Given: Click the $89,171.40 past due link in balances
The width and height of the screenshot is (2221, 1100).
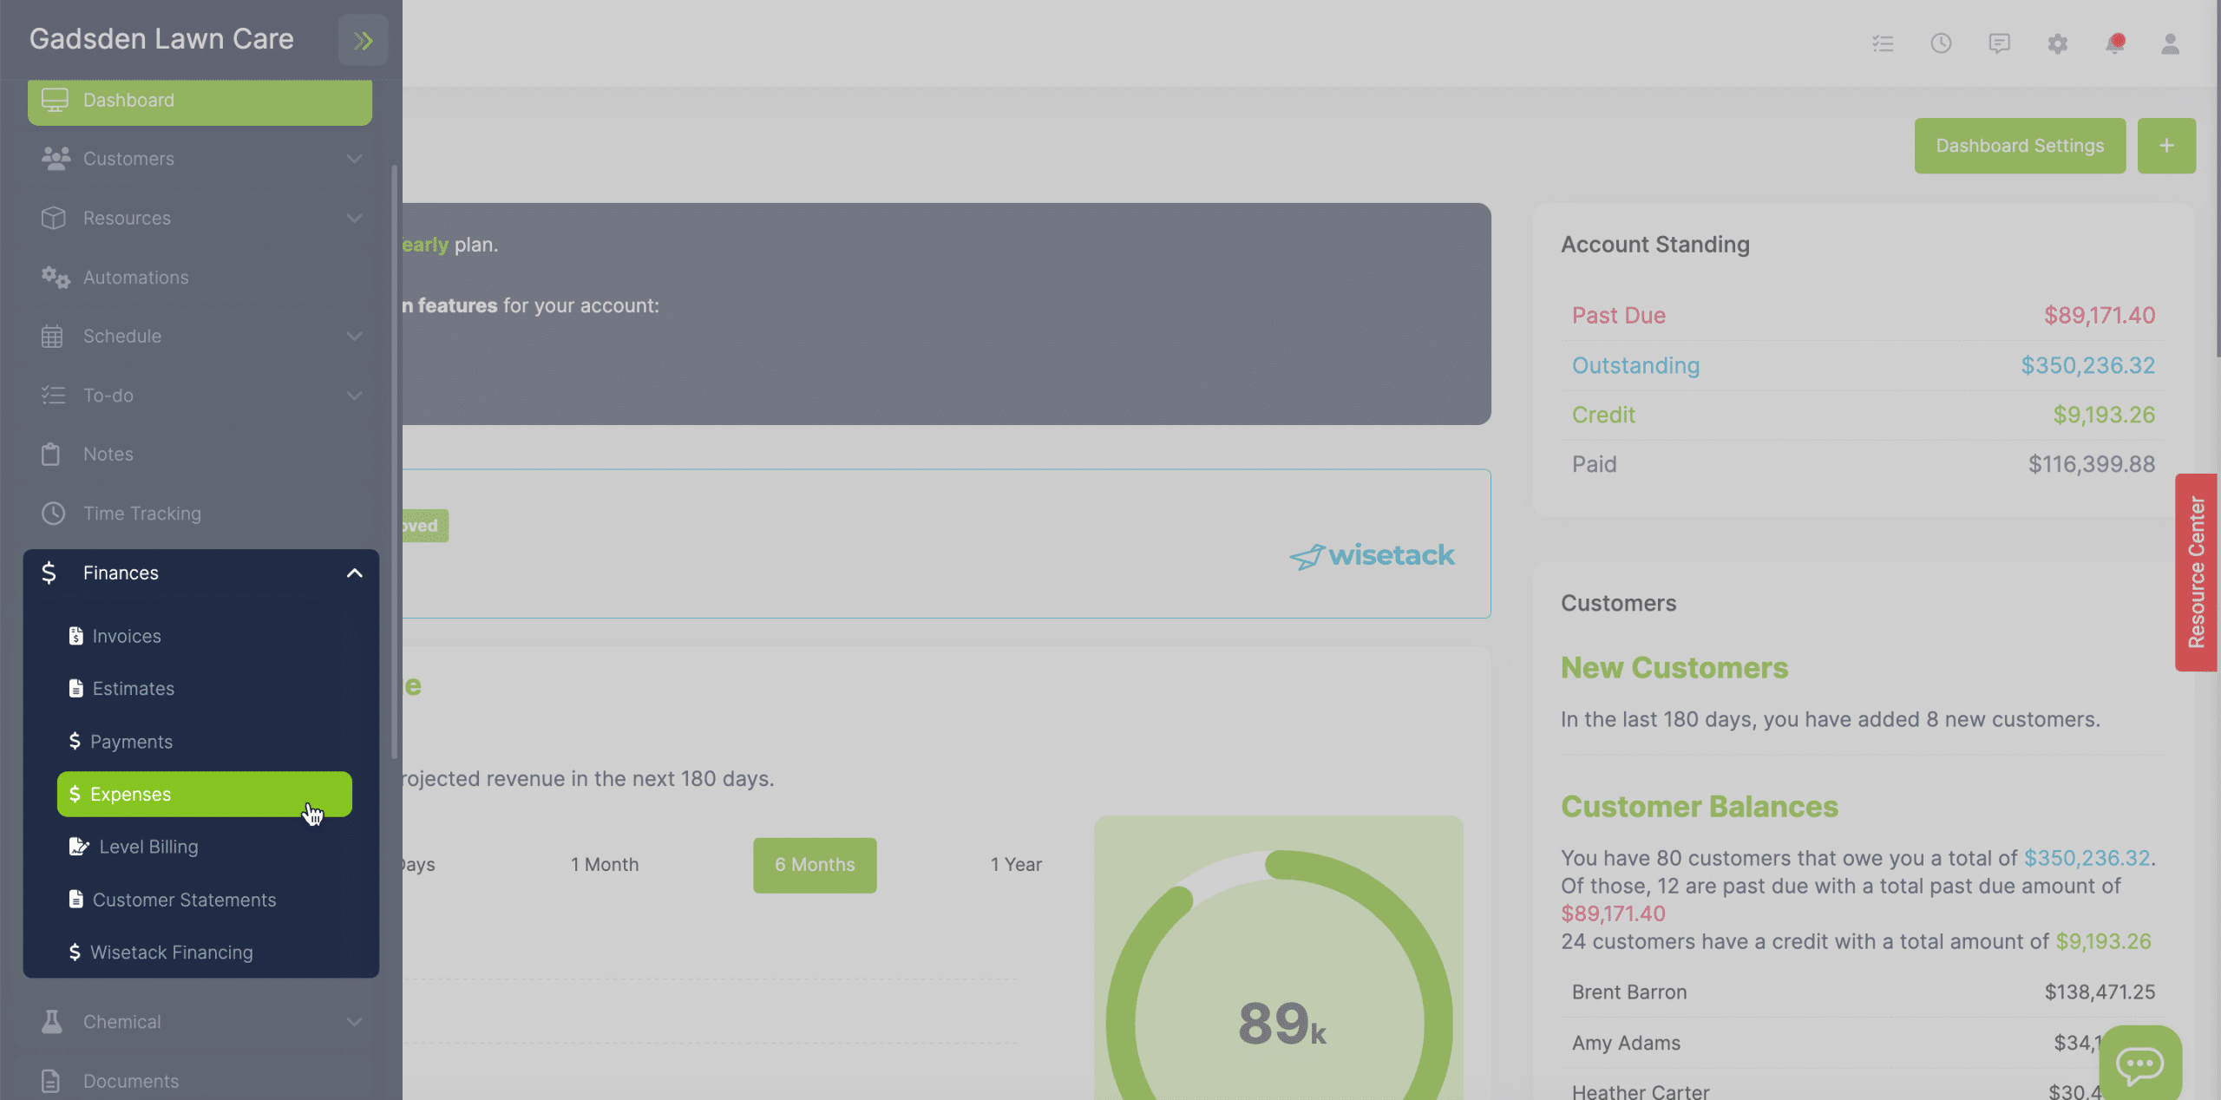Looking at the screenshot, I should pyautogui.click(x=1613, y=913).
